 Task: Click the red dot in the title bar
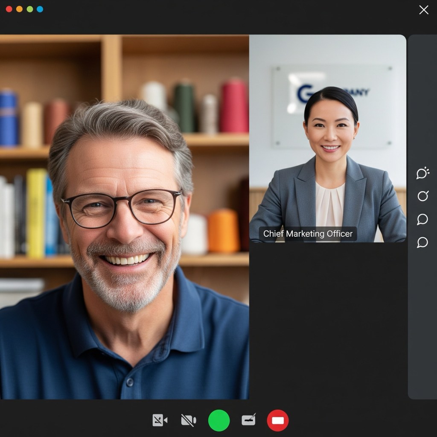(x=9, y=9)
